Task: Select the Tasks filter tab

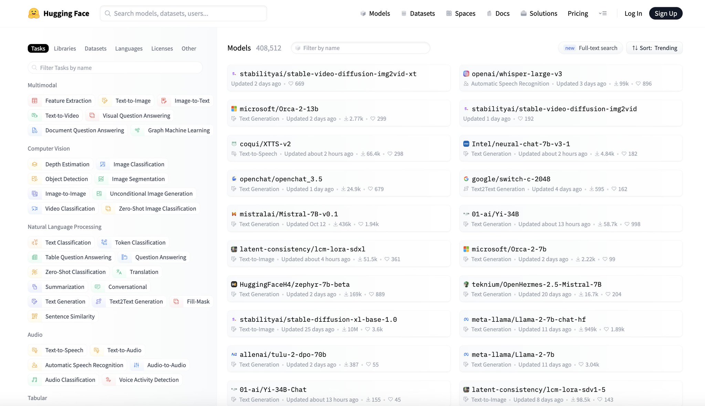Action: [38, 48]
